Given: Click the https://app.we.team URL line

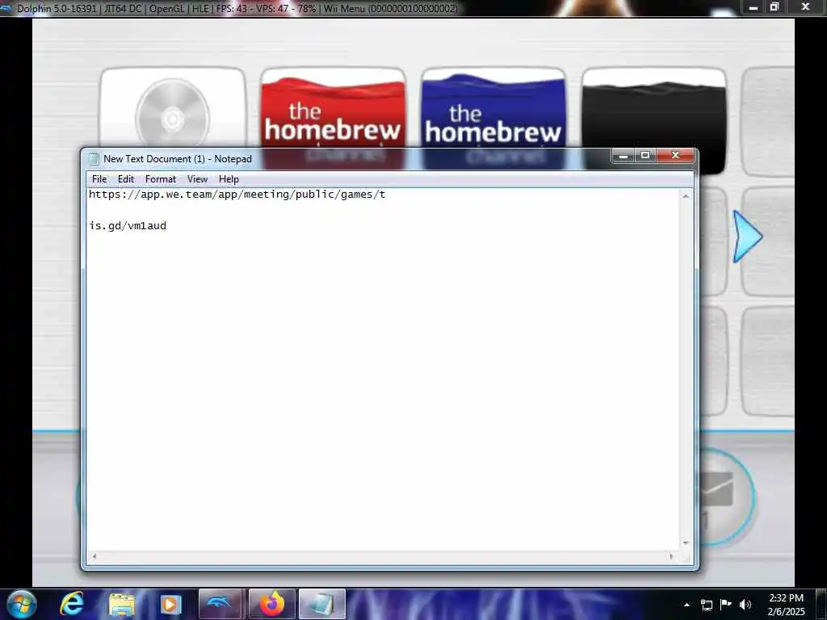Looking at the screenshot, I should pos(237,195).
